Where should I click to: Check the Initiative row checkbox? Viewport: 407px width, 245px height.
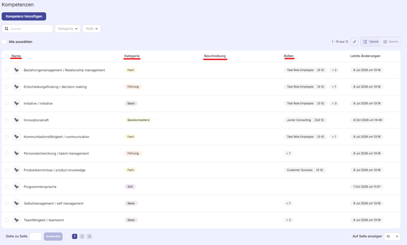coord(7,103)
